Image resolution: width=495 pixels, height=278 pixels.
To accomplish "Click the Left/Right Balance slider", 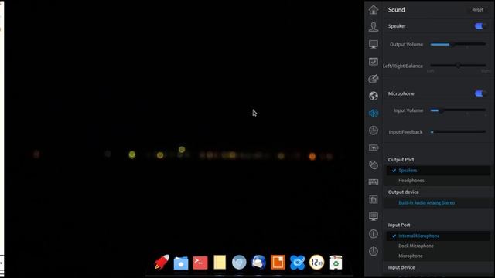I will pos(458,66).
